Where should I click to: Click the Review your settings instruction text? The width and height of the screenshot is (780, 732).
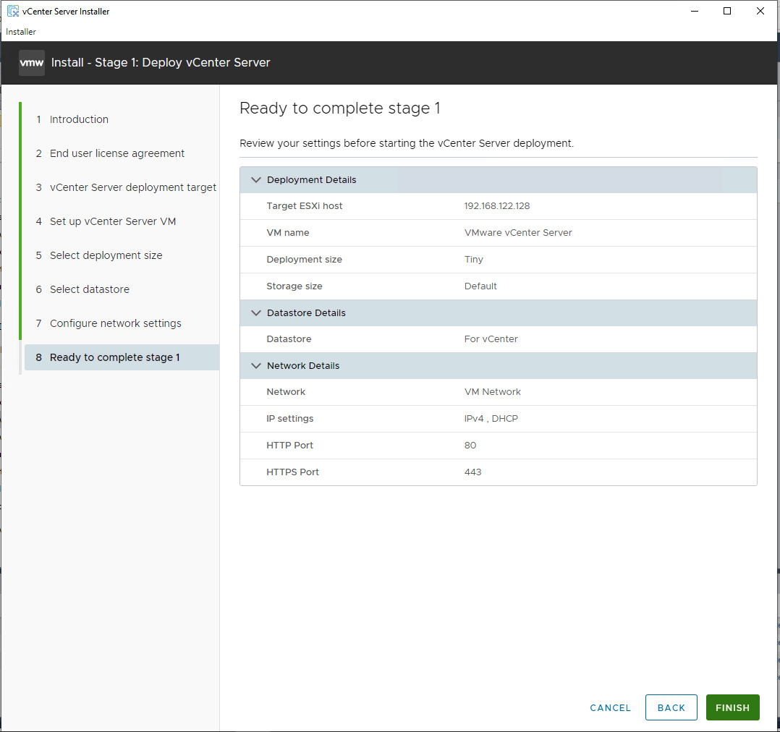pos(407,143)
